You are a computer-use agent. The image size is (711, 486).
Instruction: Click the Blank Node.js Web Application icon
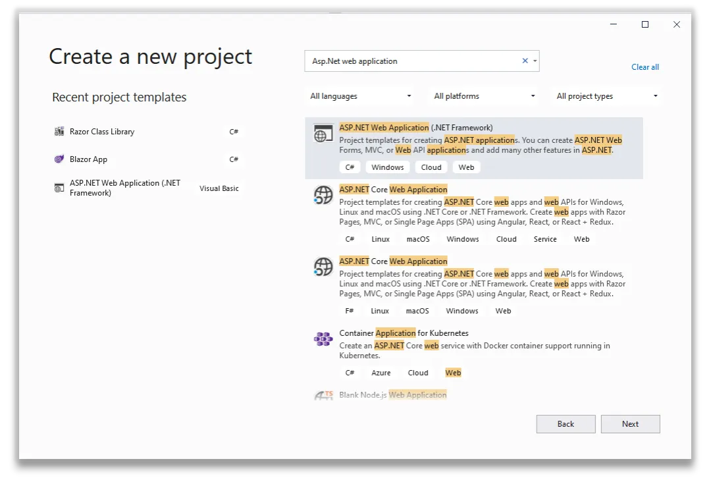point(323,395)
